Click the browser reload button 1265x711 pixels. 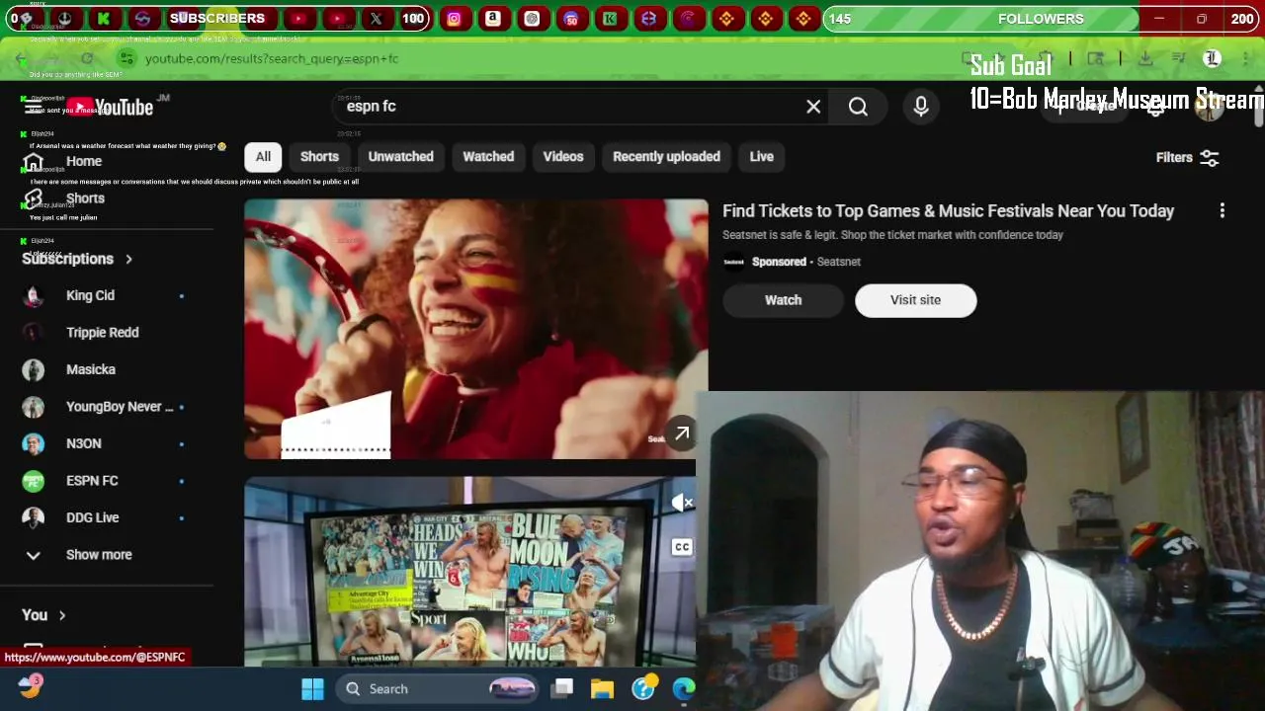(87, 59)
